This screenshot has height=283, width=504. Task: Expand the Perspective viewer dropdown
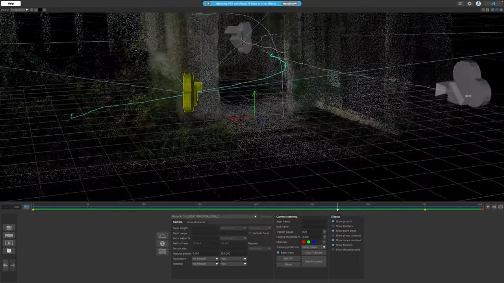point(26,10)
